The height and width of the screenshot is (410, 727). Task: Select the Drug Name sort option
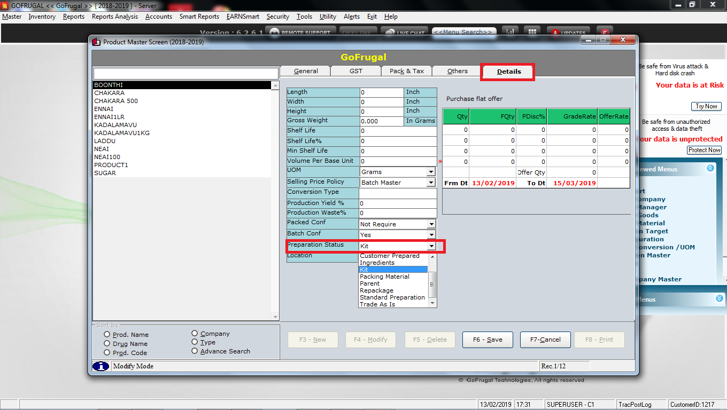pos(107,344)
